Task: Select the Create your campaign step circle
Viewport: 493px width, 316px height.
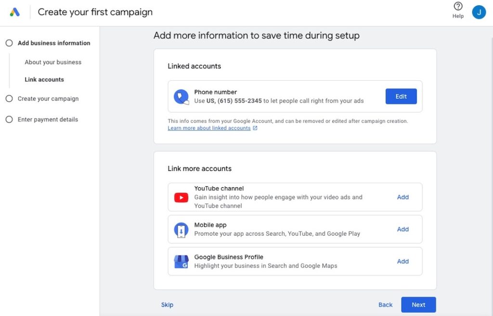Action: pyautogui.click(x=9, y=99)
